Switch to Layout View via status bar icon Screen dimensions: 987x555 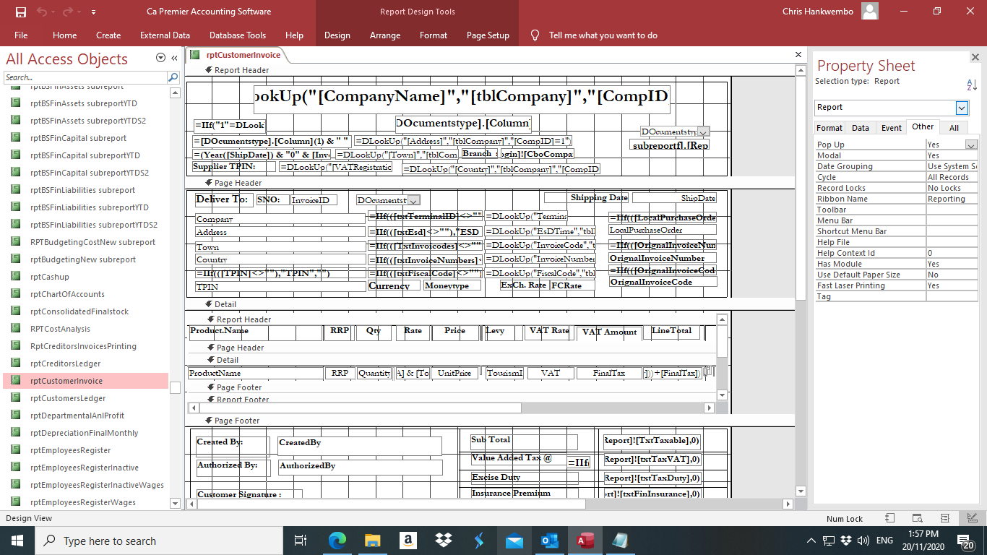coord(945,518)
